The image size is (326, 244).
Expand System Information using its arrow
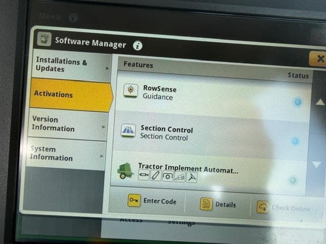102,156
